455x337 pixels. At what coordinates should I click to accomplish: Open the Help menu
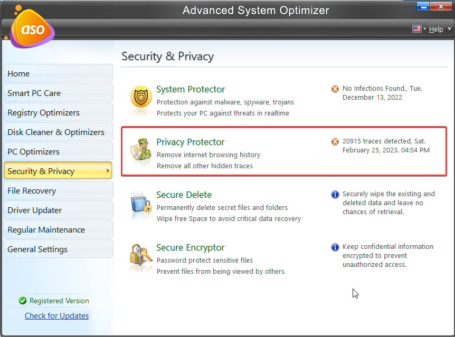coord(437,29)
